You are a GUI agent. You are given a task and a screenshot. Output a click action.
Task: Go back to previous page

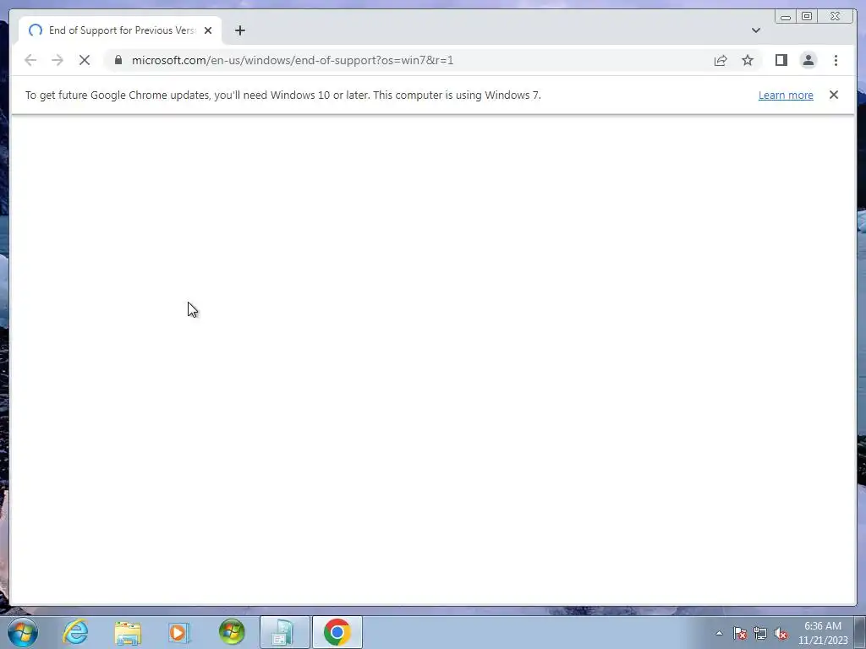coord(30,60)
